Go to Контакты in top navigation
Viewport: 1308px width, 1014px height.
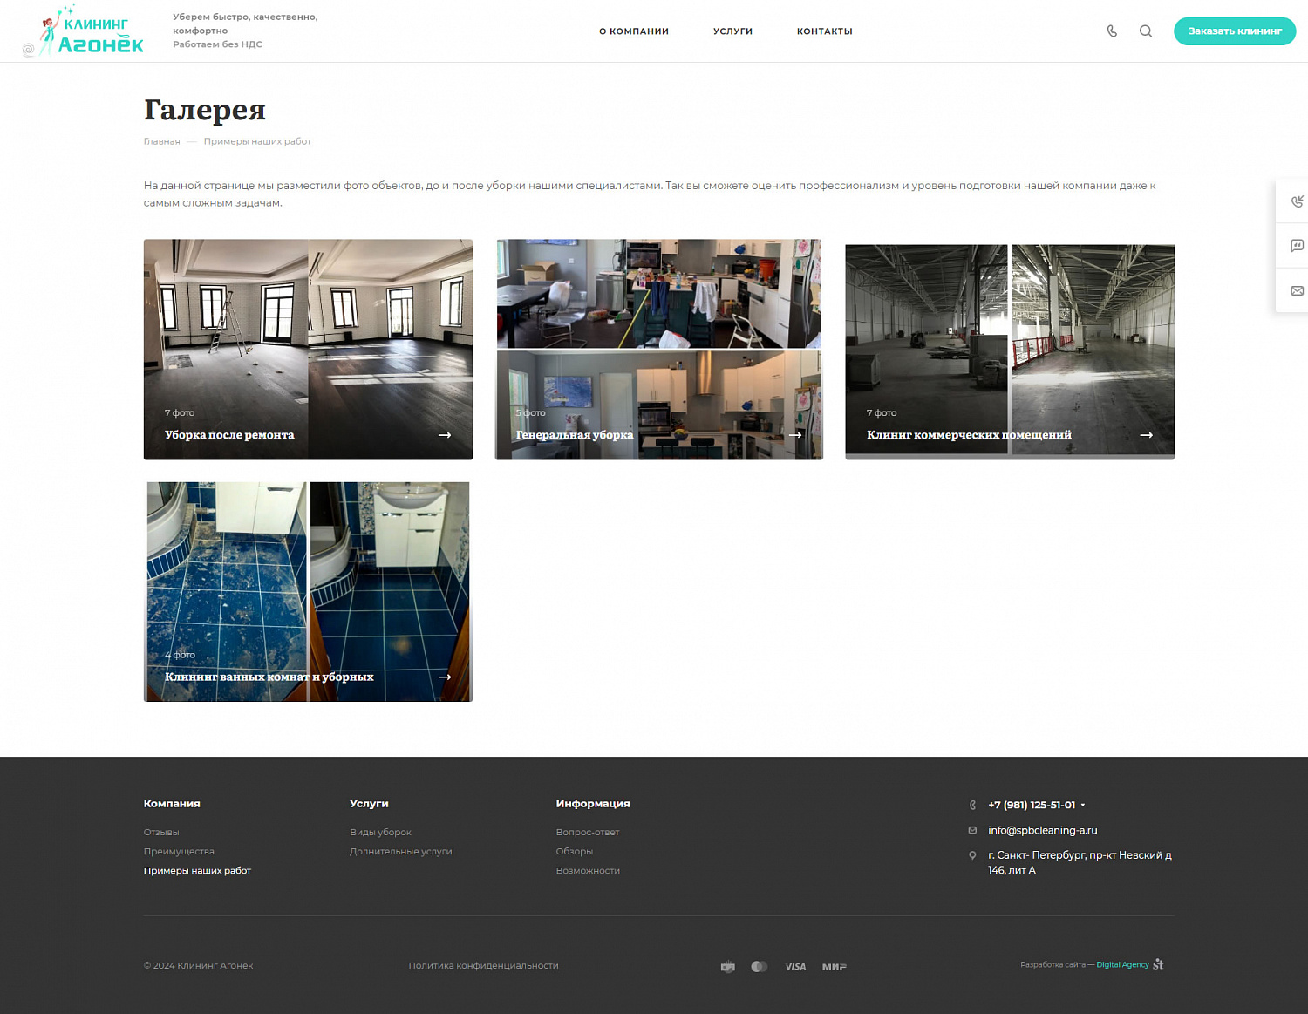[x=825, y=31]
